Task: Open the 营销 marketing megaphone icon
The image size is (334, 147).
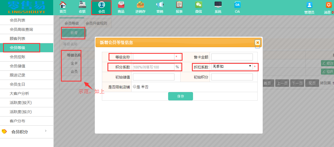Action: coord(160,5)
